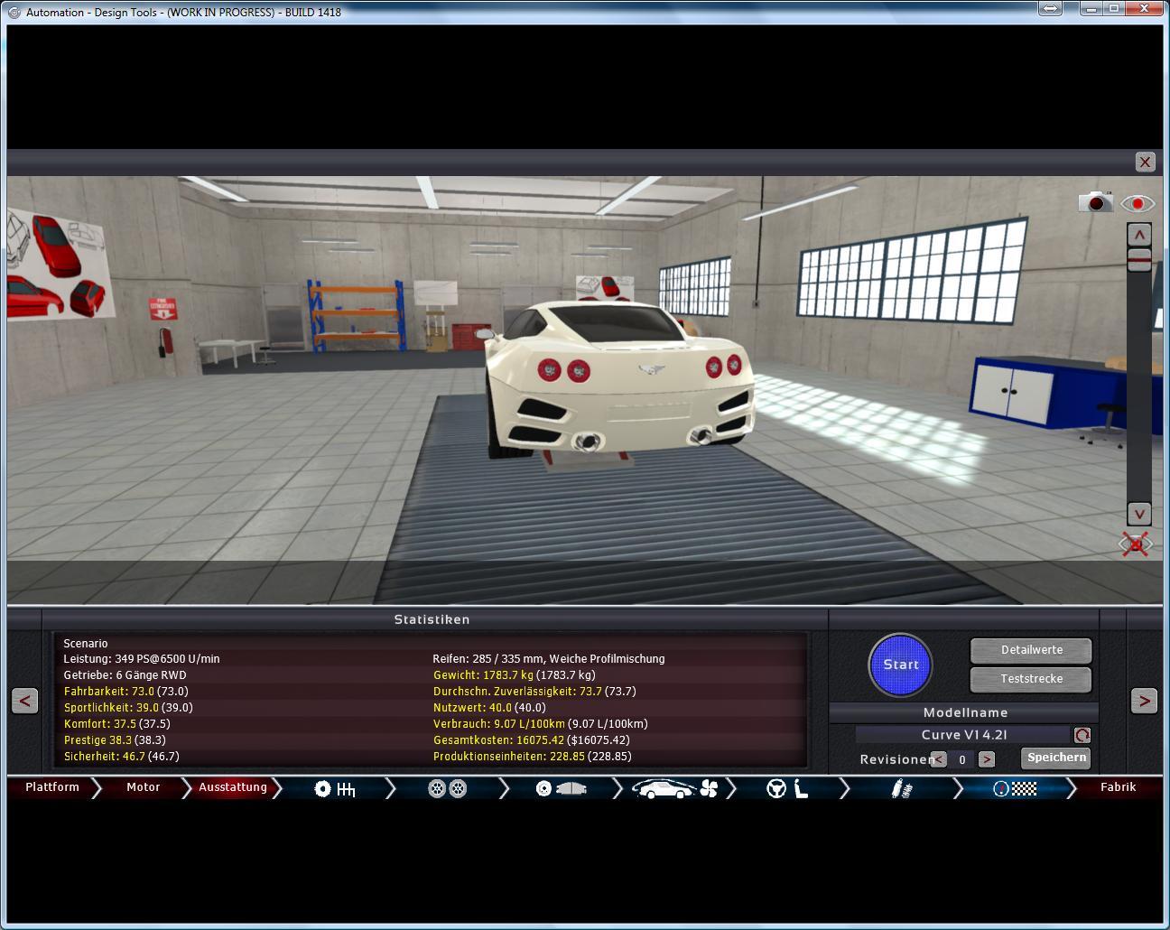
Task: Increase the Revisionen number with right arrow
Action: point(986,759)
